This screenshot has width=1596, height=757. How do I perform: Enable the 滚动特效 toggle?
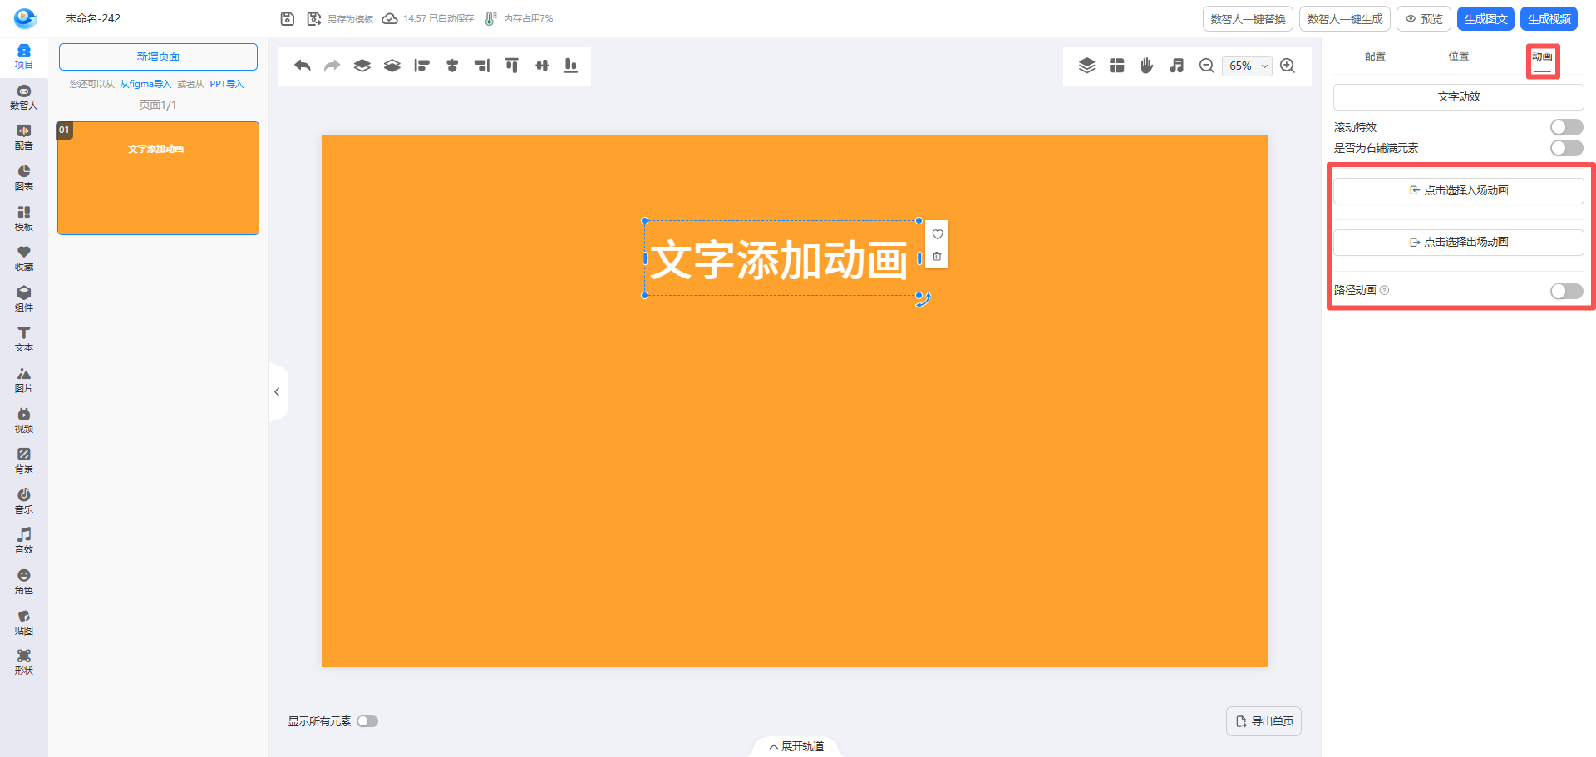(x=1566, y=127)
